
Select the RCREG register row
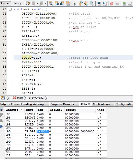point(56,124)
